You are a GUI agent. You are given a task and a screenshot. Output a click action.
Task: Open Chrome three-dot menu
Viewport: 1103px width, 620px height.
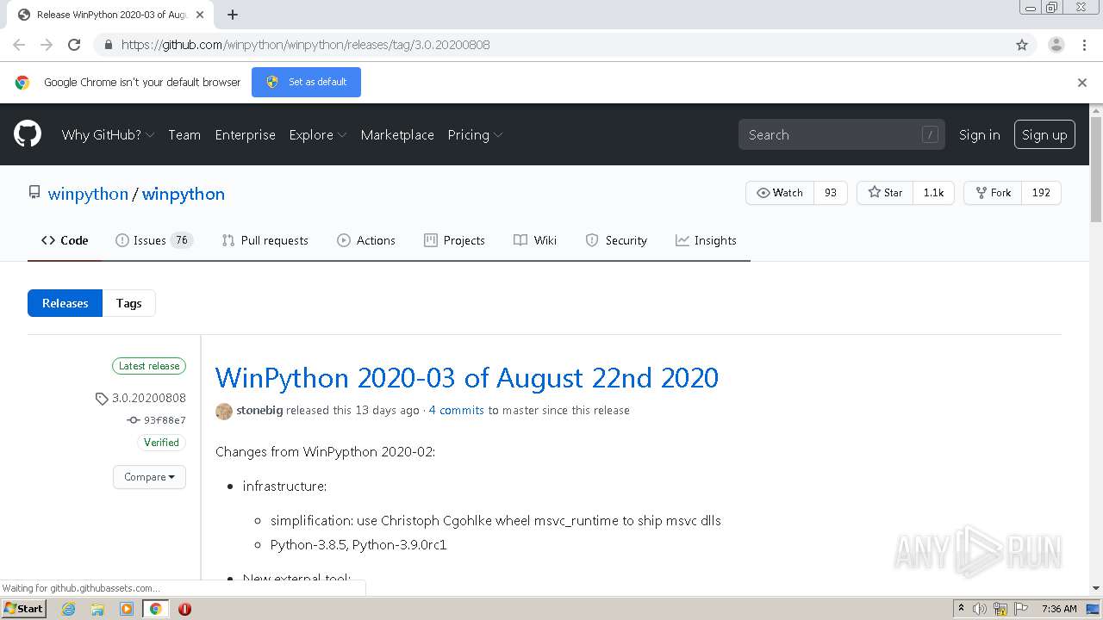(x=1084, y=45)
